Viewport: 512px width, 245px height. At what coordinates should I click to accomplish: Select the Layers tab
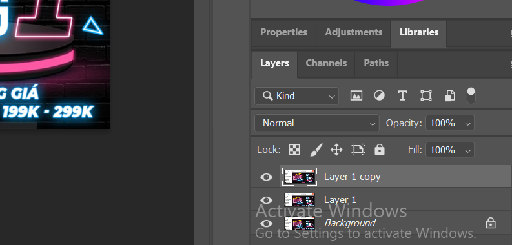[274, 63]
